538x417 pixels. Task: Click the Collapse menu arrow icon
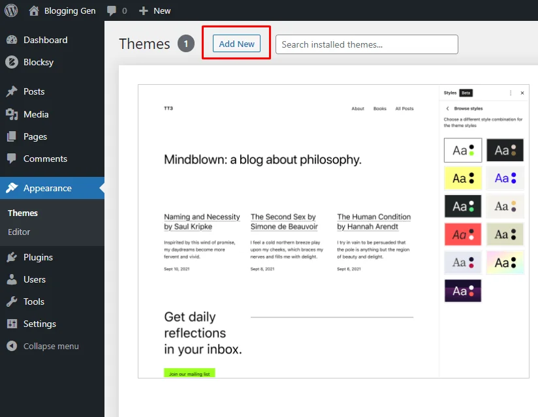tap(12, 346)
